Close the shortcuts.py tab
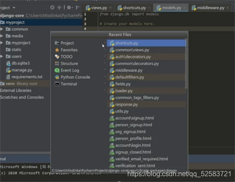 point(149,8)
